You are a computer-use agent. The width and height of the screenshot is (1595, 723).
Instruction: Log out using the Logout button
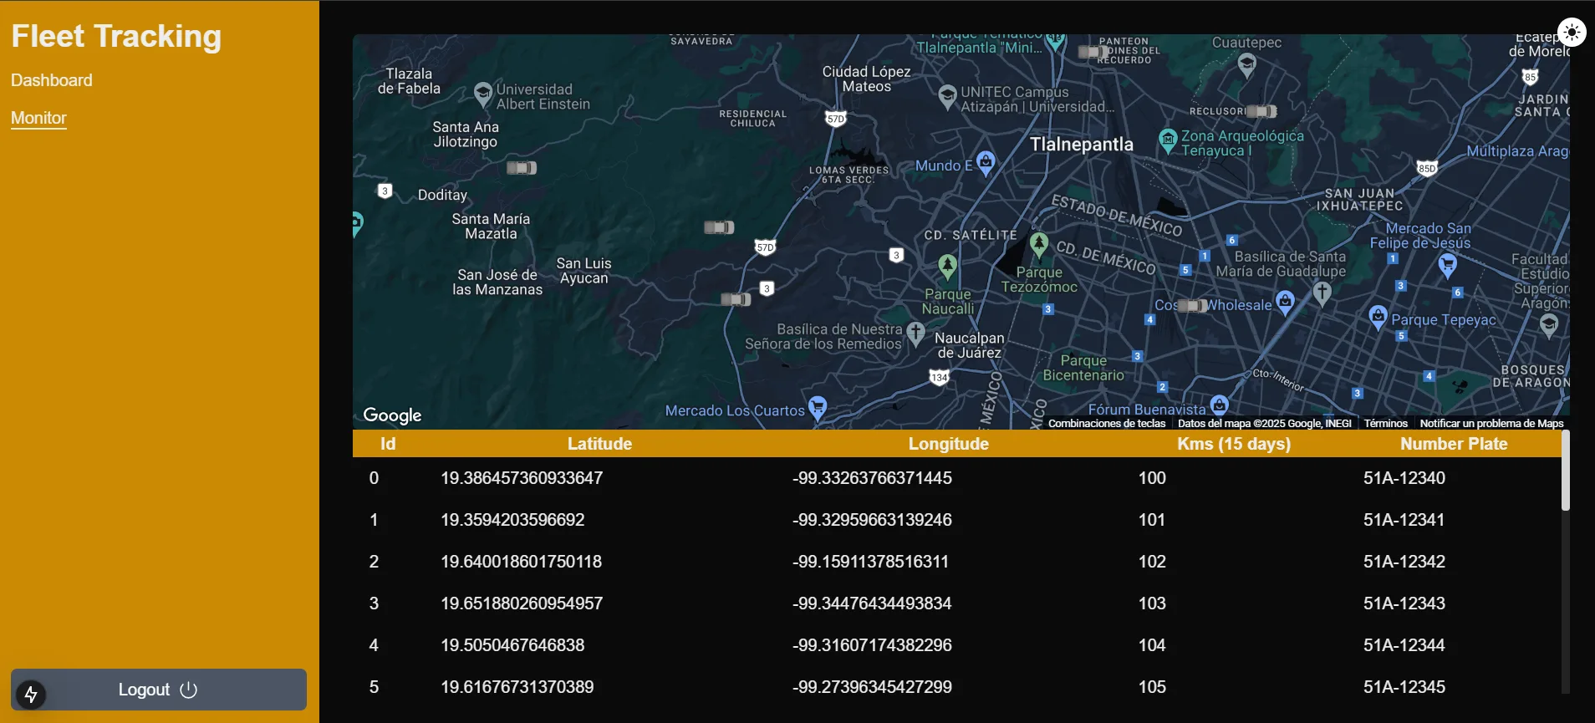click(159, 690)
